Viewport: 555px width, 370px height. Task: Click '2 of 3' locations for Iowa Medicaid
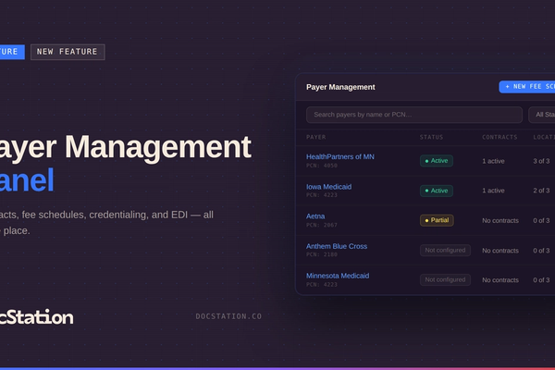click(x=541, y=191)
